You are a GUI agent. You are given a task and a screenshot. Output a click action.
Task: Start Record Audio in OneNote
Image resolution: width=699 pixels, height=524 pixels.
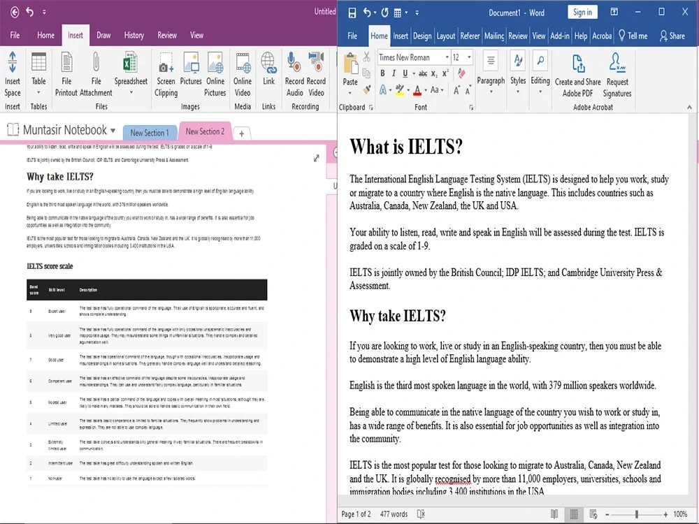(294, 62)
